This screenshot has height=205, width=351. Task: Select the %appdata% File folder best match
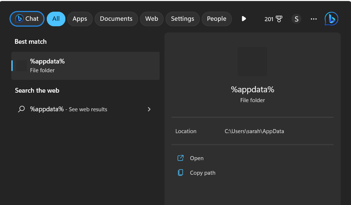[x=85, y=66]
